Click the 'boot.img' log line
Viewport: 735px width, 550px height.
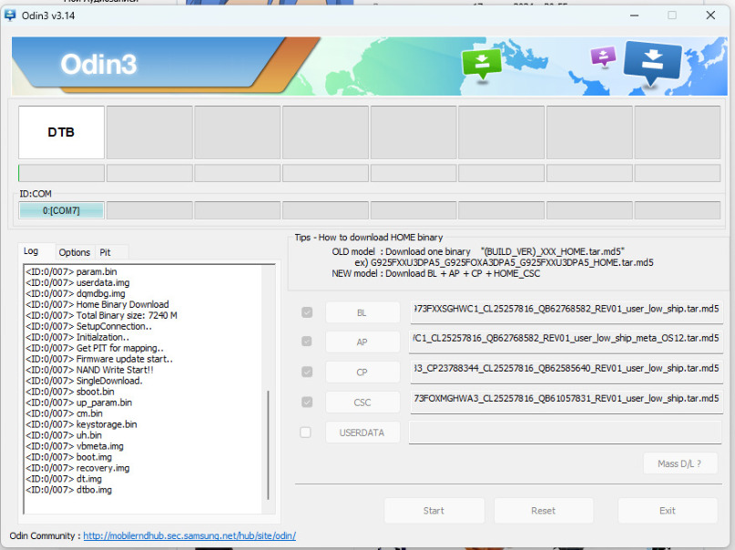tap(68, 457)
